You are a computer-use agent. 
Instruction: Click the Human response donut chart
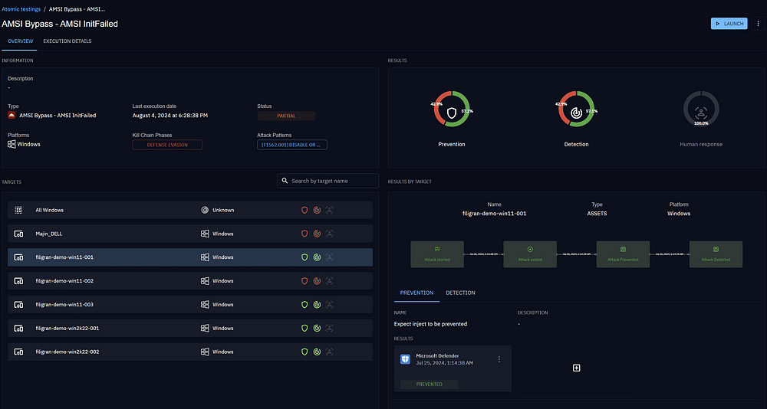(701, 113)
